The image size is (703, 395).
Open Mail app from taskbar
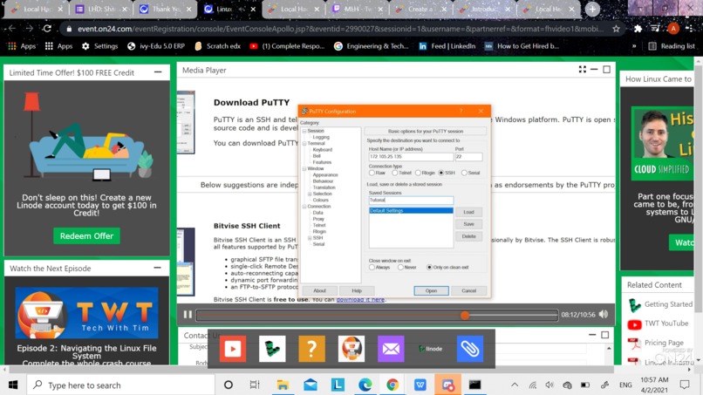[x=311, y=385]
